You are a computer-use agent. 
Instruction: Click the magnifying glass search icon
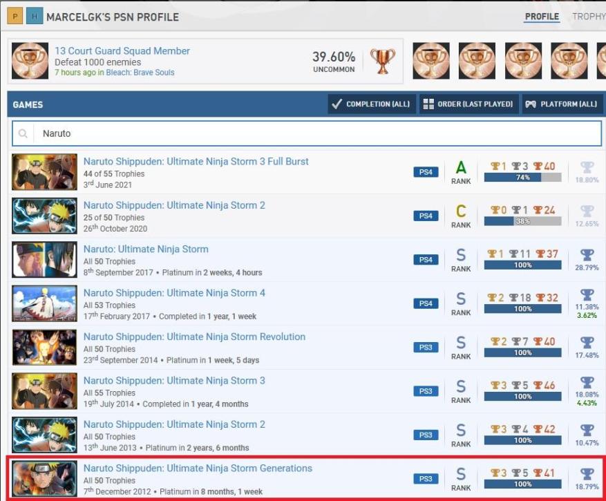pyautogui.click(x=23, y=133)
